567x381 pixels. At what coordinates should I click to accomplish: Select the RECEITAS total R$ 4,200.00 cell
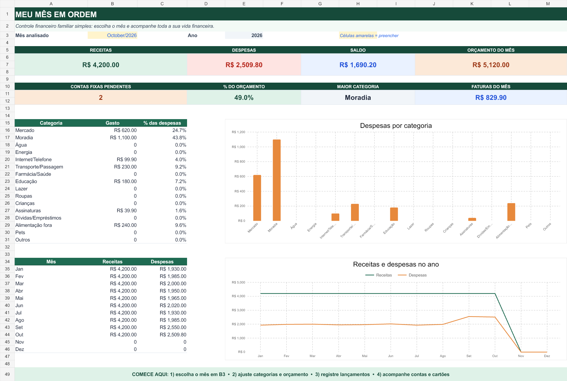tap(101, 65)
